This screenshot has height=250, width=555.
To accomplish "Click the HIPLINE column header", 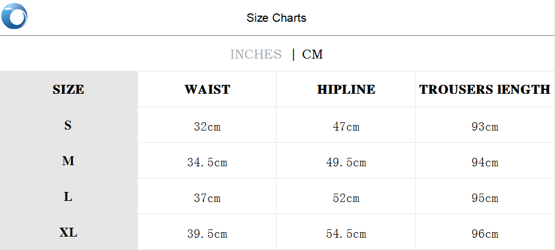I will coord(346,89).
